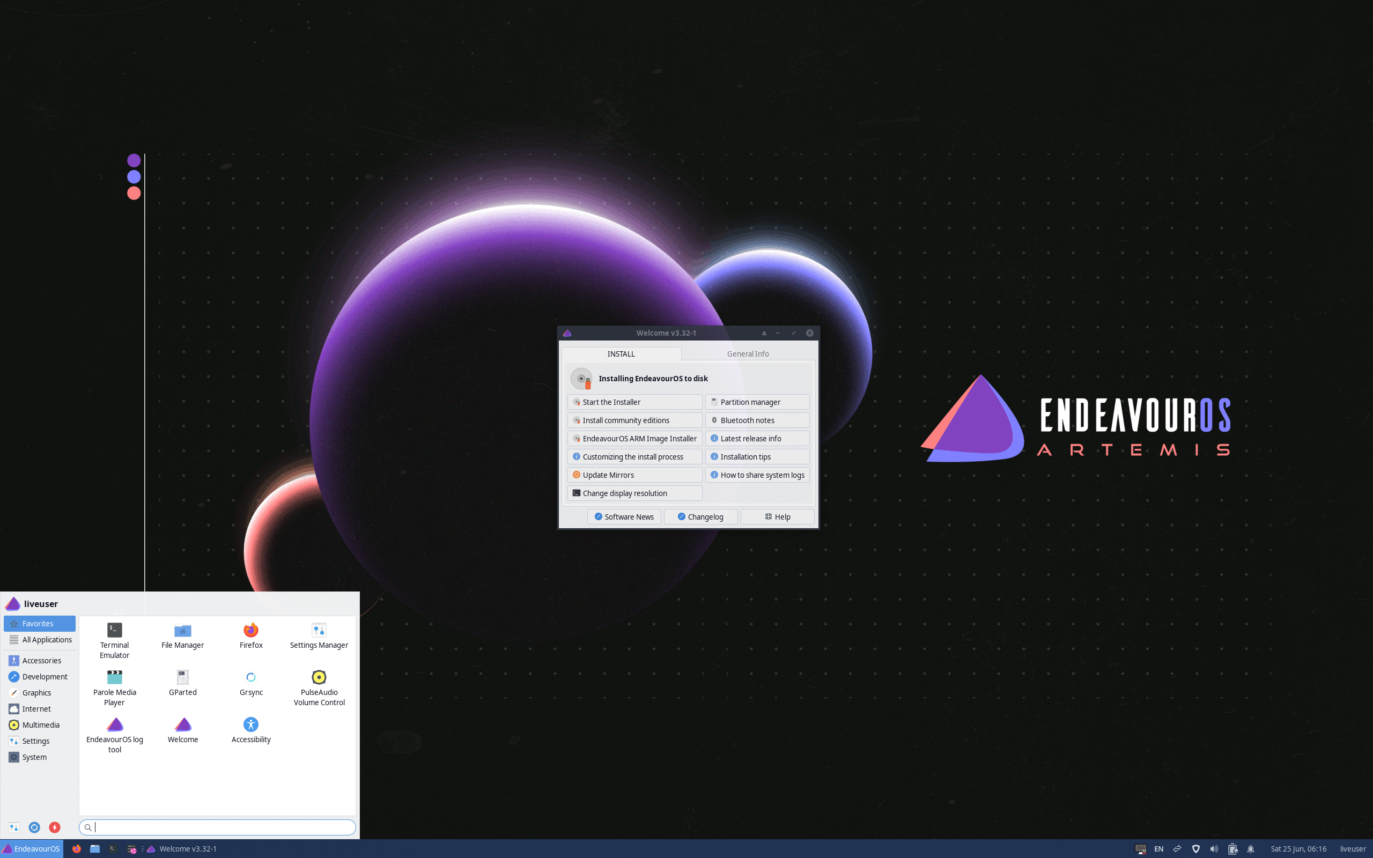Click the Changelog button
This screenshot has height=858, width=1373.
[x=700, y=516]
